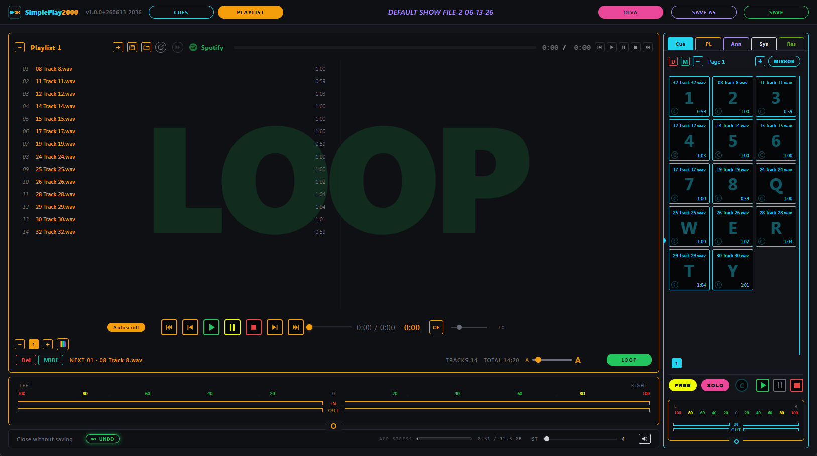Collapse Playlist 1 with the minus box
Viewport: 817px width, 456px height.
click(x=20, y=47)
